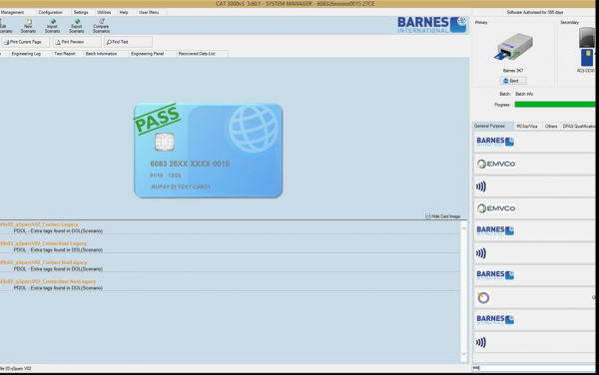Click the Find Text button
The width and height of the screenshot is (599, 375).
(129, 42)
